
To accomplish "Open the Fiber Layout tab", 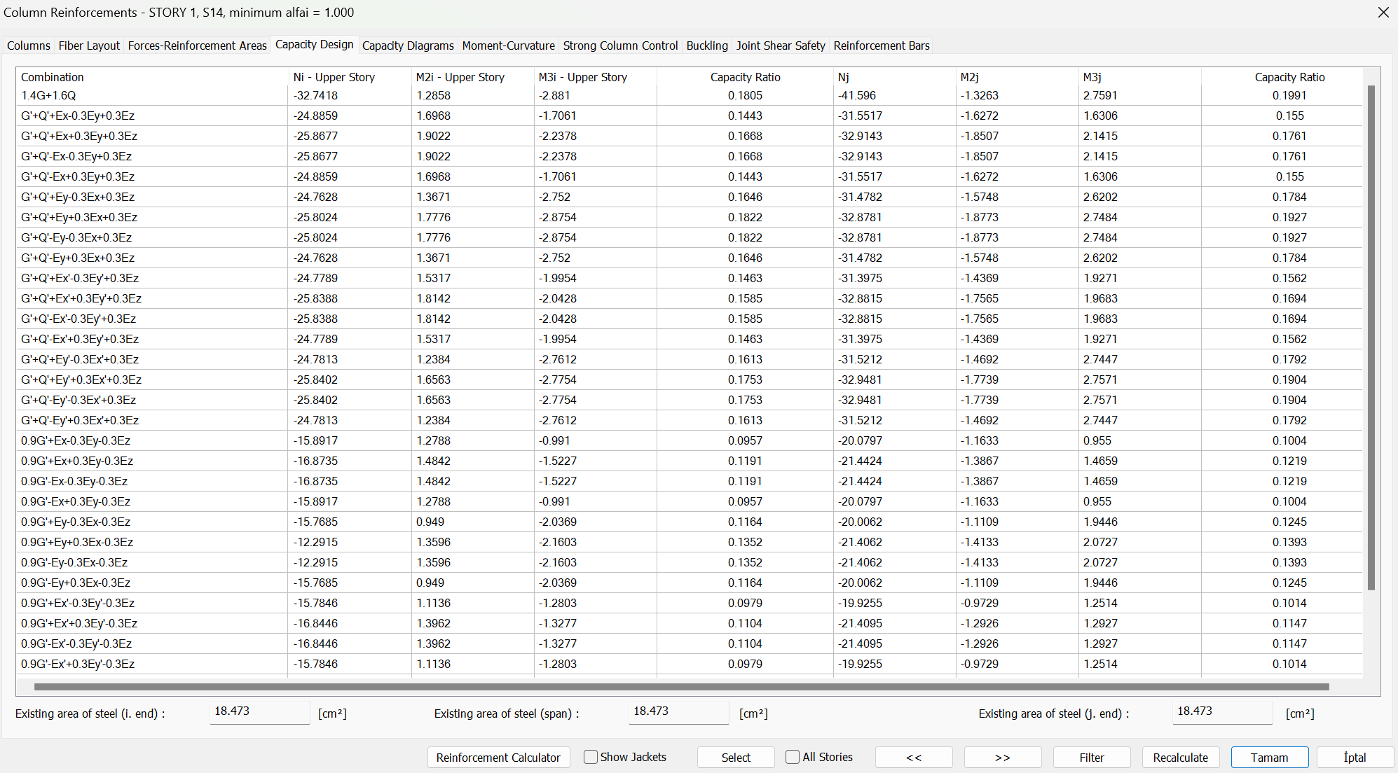I will click(x=89, y=46).
